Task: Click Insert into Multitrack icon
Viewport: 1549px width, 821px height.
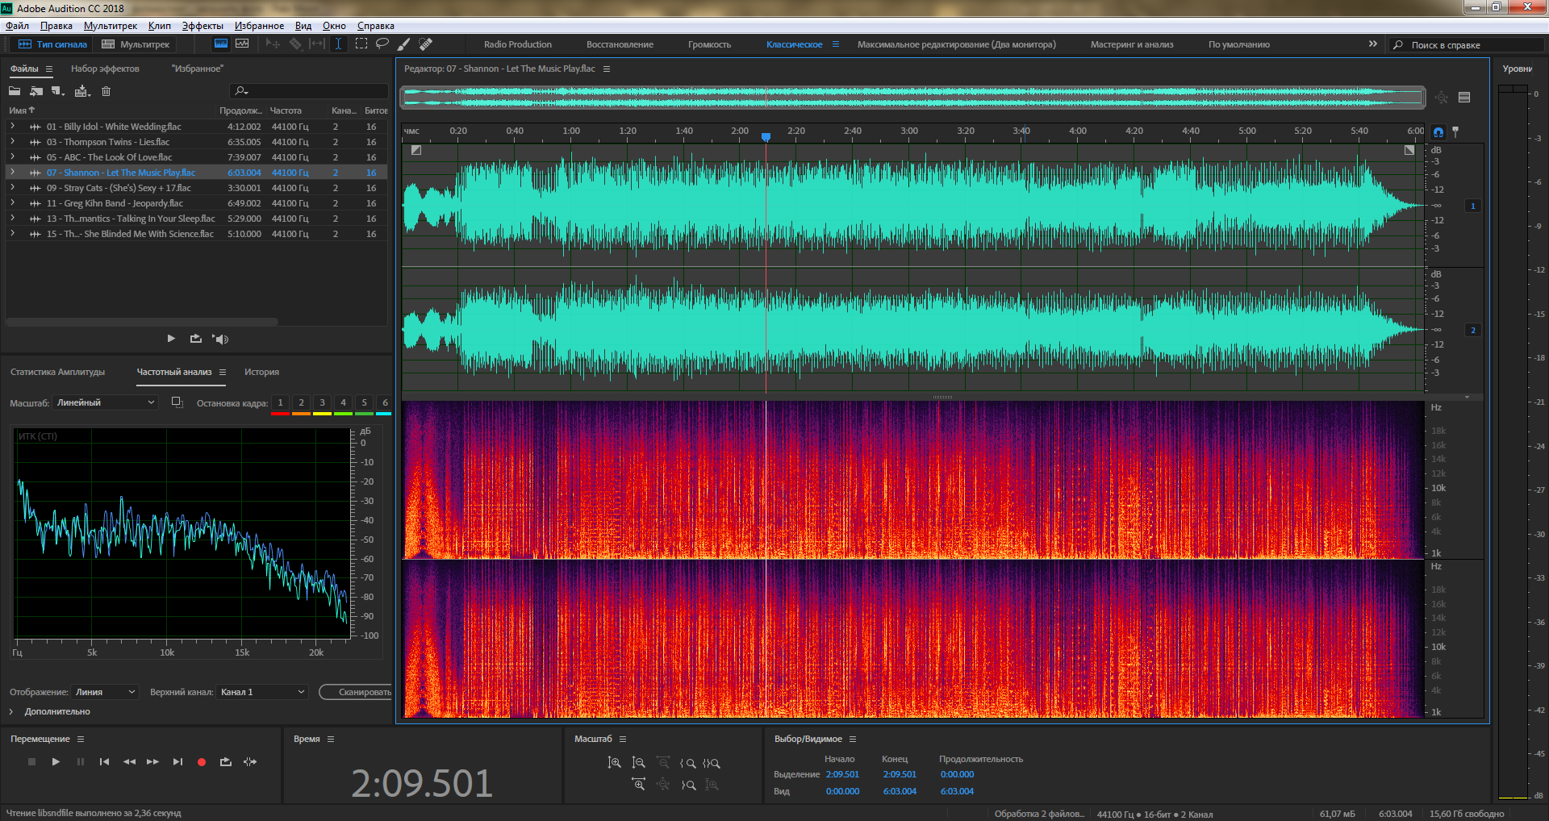Action: pyautogui.click(x=82, y=91)
